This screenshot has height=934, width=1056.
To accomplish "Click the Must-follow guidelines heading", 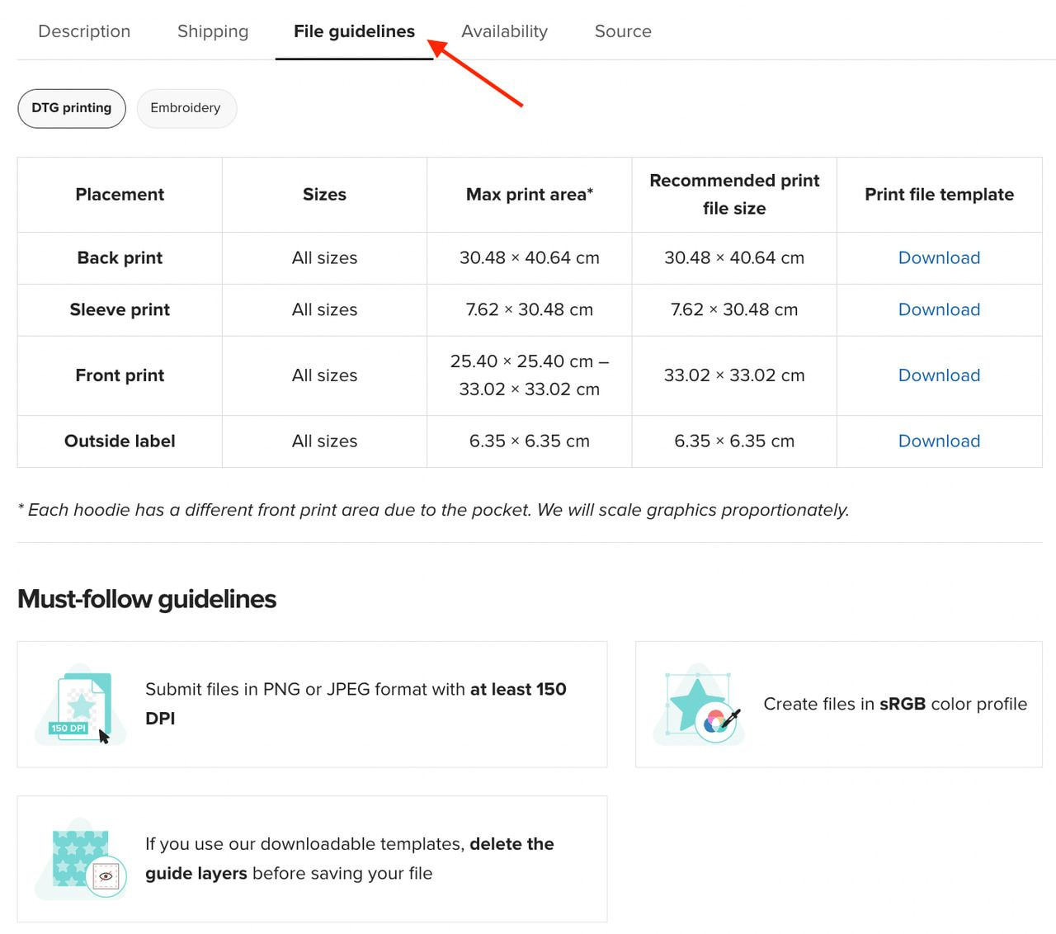I will coord(147,599).
